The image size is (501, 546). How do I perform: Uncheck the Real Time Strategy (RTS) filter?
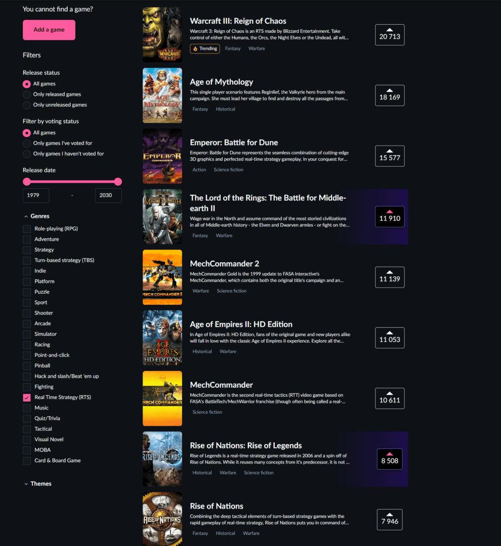(26, 397)
